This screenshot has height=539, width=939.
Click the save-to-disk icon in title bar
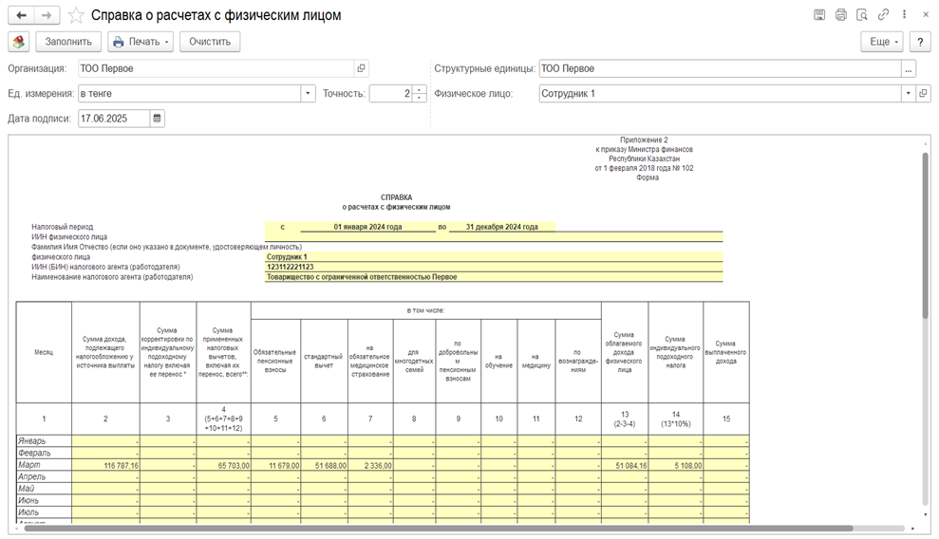[x=819, y=15]
